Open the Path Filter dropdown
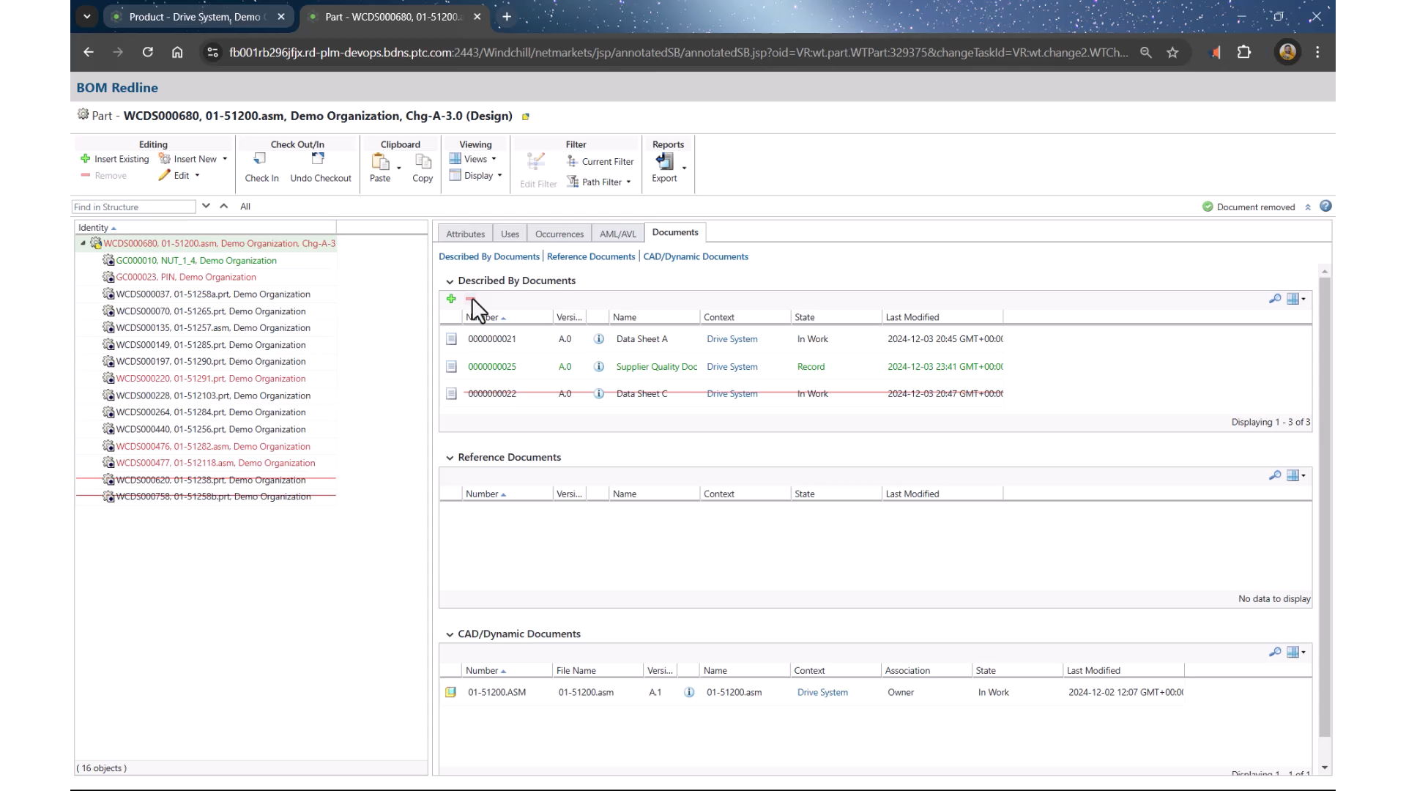The image size is (1406, 791). point(599,182)
